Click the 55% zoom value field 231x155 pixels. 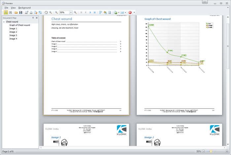(64, 13)
